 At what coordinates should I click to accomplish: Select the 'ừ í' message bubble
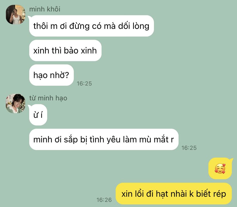38,115
